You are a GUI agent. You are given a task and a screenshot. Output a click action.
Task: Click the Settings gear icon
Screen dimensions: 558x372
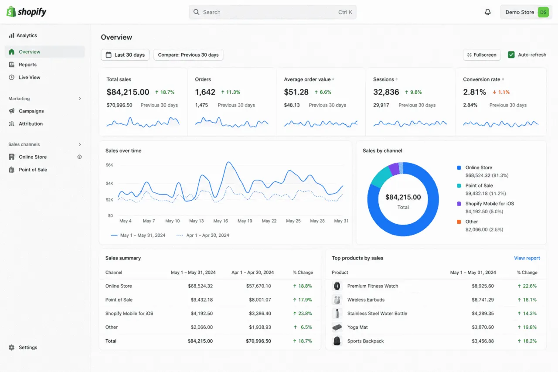click(x=12, y=348)
